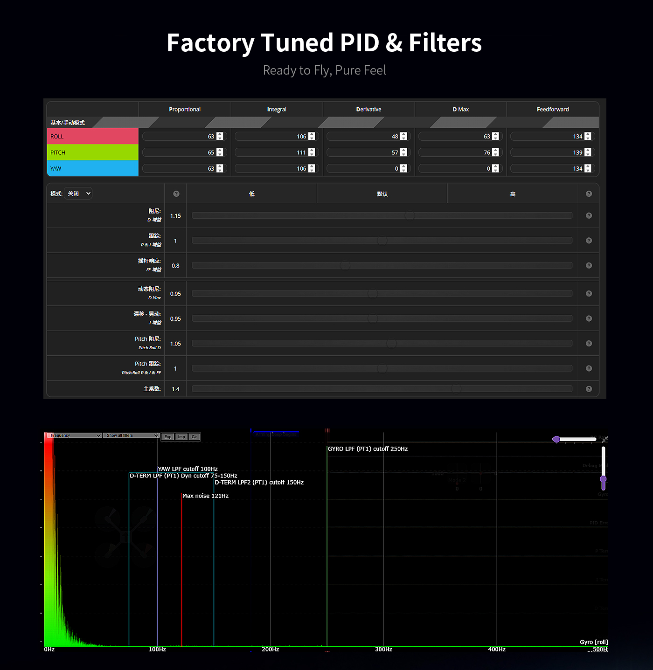Screen dimensions: 653x670
Task: Expand the Frequency dropdown in the spectrum analyser
Action: [x=75, y=435]
